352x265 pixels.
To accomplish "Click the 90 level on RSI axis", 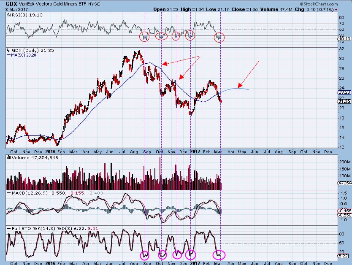I will coord(341,18).
